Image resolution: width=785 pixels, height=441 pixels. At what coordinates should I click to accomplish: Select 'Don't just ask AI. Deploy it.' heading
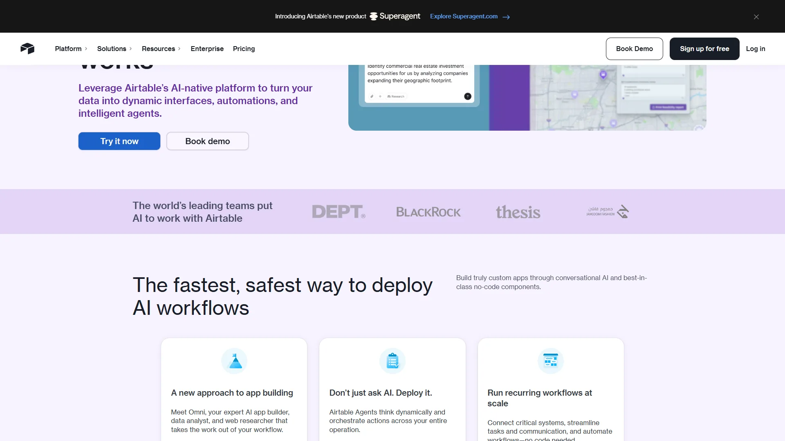coord(381,393)
